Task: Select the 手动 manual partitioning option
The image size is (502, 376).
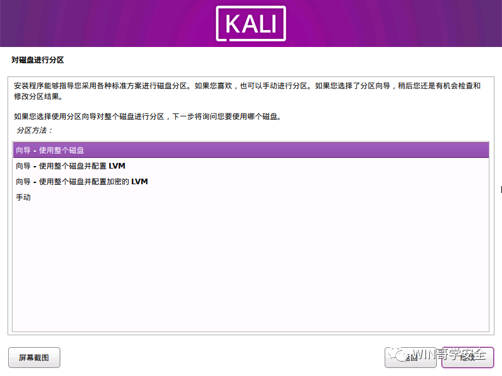Action: tap(250, 197)
